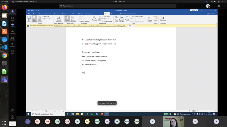This screenshot has width=227, height=127.
Task: Switch to Korespondencja ribbon tab
Action: 91,14
